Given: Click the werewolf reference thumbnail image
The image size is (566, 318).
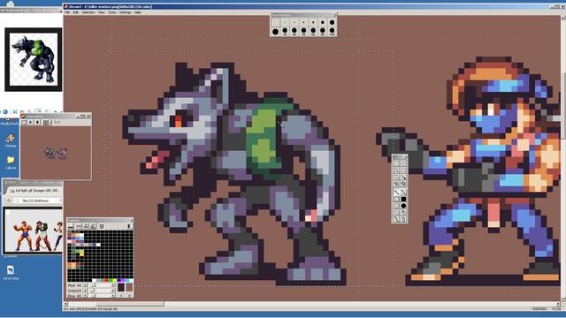Looking at the screenshot, I should click(x=34, y=59).
